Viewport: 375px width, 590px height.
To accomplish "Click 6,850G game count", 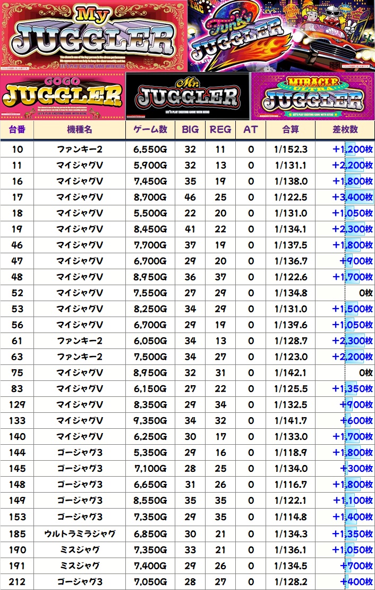I will point(150,534).
